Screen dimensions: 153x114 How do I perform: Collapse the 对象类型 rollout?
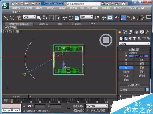(x=134, y=50)
